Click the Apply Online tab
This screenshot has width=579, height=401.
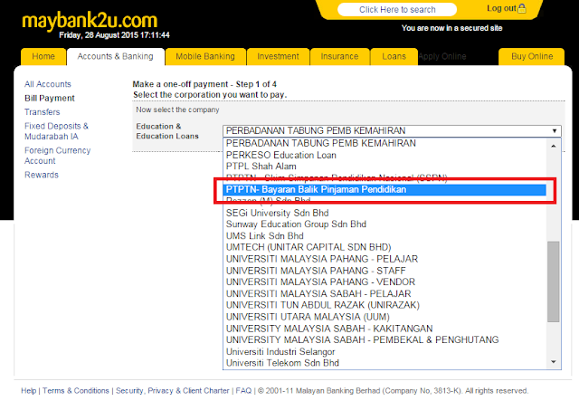click(x=442, y=56)
